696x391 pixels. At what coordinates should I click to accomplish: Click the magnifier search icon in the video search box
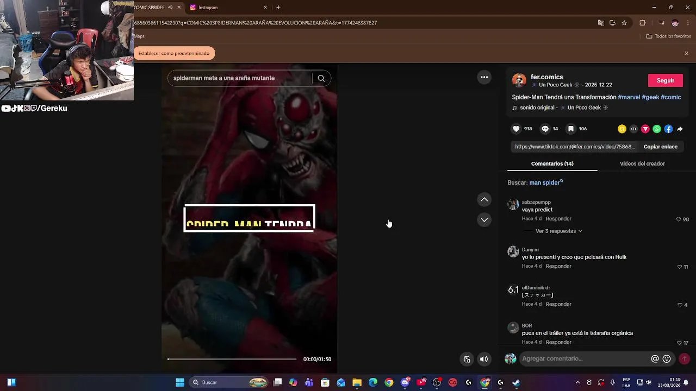point(321,78)
